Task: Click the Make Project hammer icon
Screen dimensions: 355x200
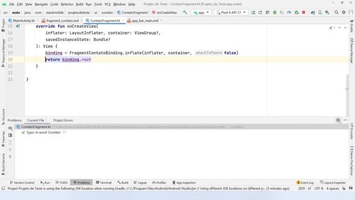Action: [x=185, y=12]
